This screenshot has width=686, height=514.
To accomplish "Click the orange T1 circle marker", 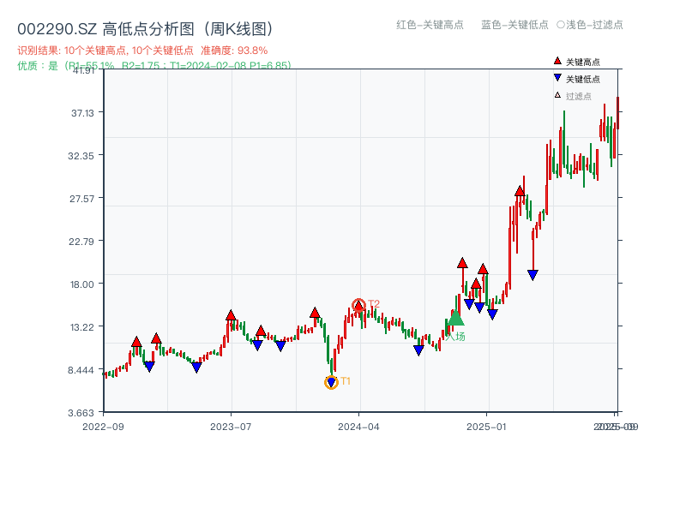I will tap(331, 382).
